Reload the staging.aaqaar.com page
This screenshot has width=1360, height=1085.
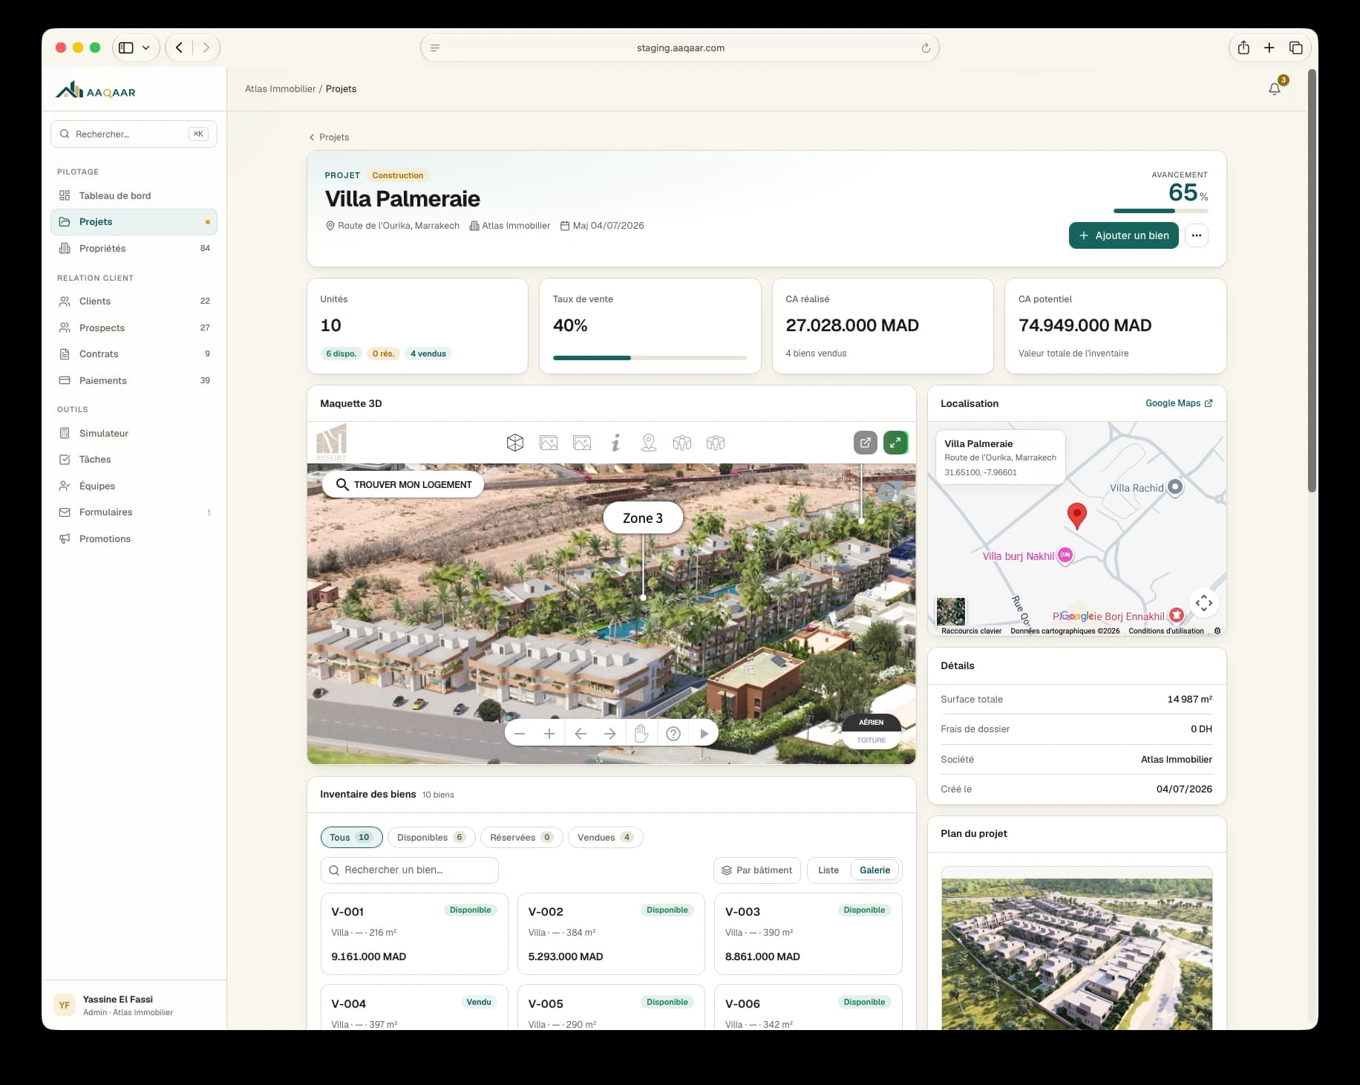(x=926, y=48)
